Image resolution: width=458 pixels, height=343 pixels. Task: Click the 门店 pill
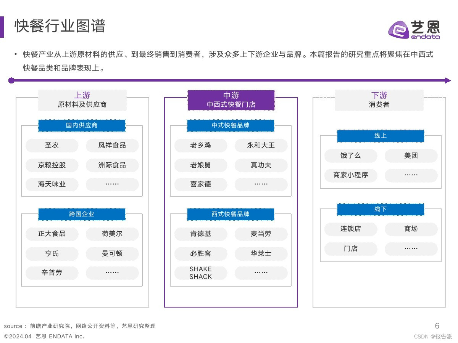click(x=351, y=249)
